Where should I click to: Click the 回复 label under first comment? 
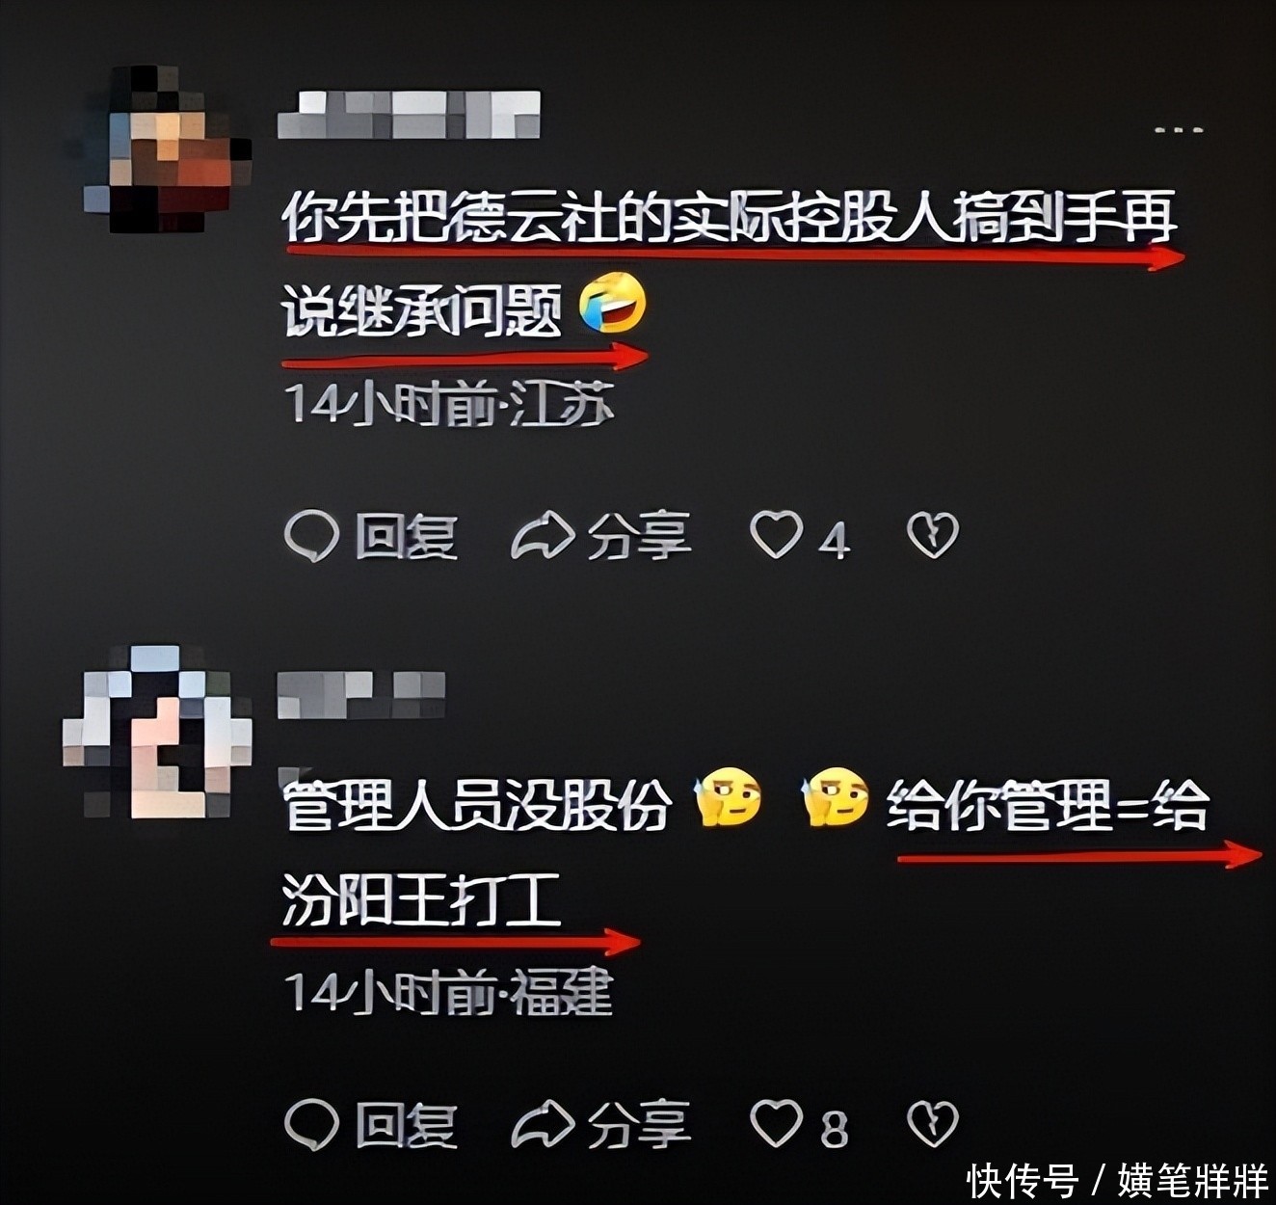(406, 536)
